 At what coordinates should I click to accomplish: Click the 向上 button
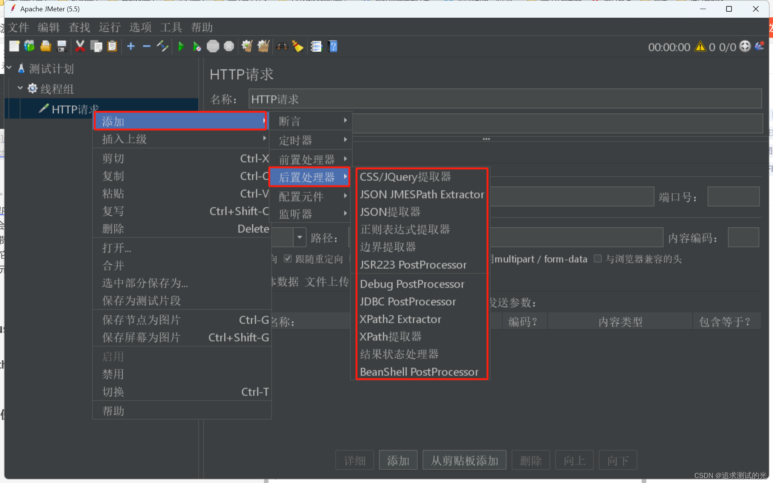[574, 460]
